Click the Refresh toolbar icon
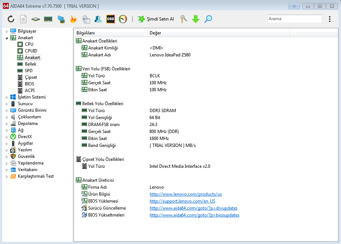Viewport: 341px width, 244px height. pos(11,19)
